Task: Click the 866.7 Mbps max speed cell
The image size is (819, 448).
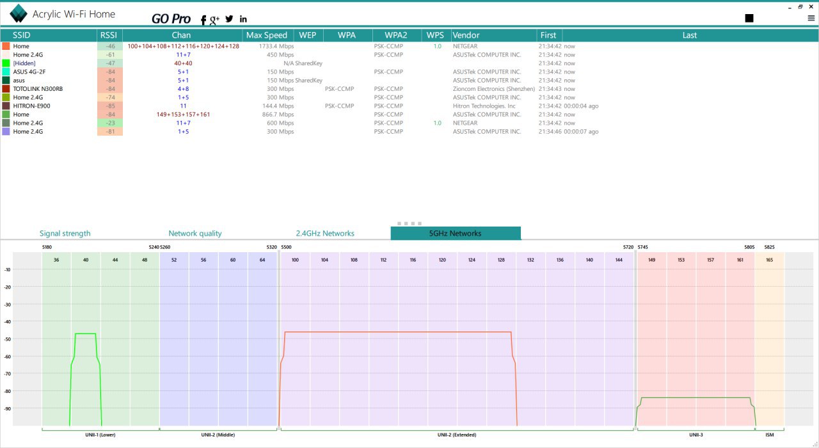Action: [278, 115]
